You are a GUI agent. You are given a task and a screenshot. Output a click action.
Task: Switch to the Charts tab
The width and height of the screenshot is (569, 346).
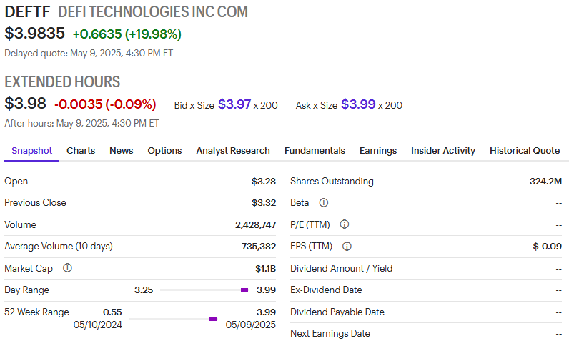tap(81, 151)
